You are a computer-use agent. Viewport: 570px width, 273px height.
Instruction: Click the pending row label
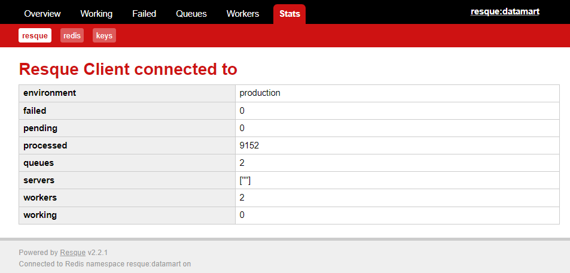tap(40, 128)
